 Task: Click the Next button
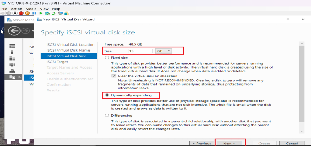pyautogui.click(x=229, y=143)
